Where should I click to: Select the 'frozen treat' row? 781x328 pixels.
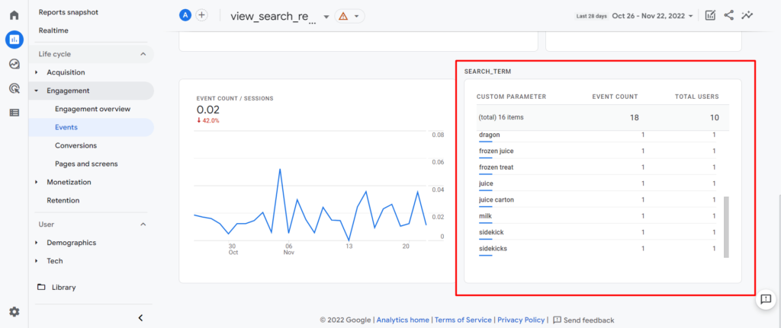pyautogui.click(x=597, y=167)
